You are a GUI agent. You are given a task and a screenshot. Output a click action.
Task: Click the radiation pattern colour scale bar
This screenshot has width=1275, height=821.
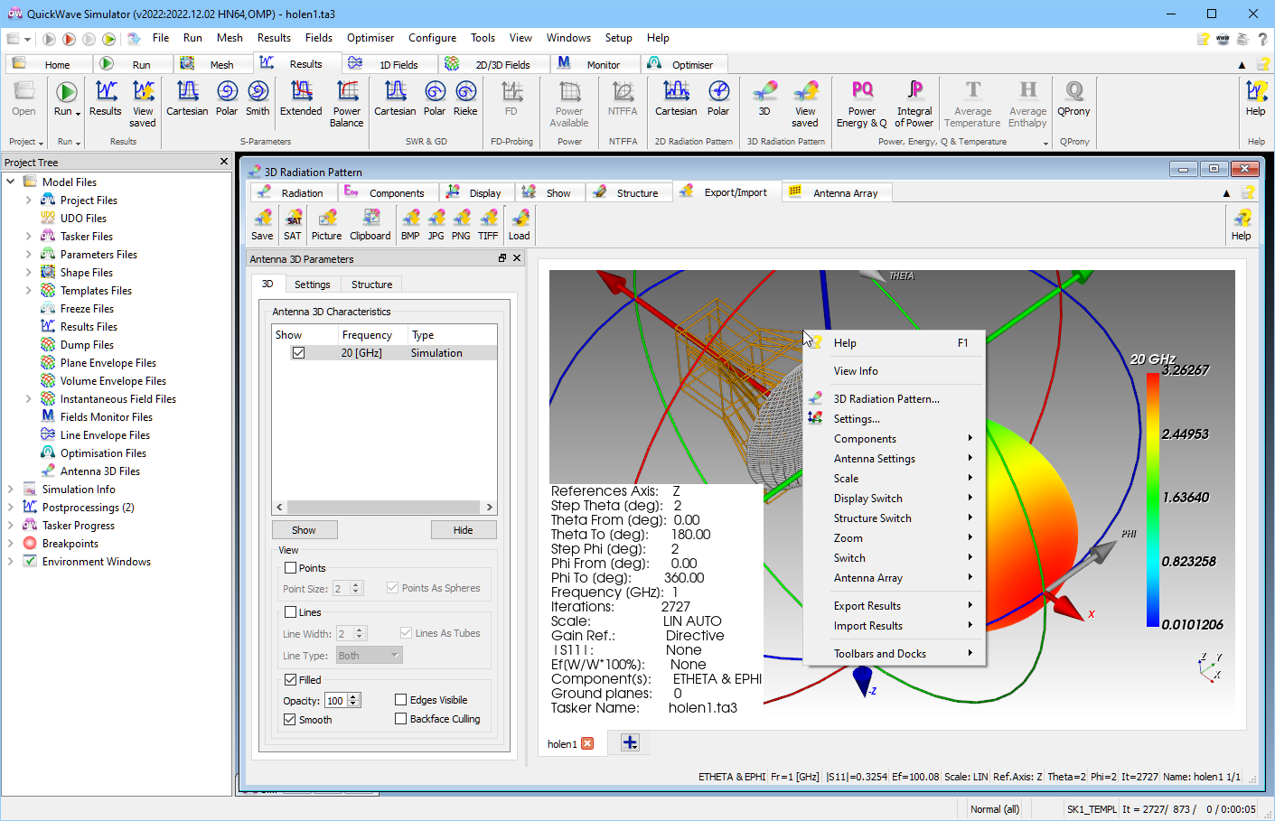1153,499
